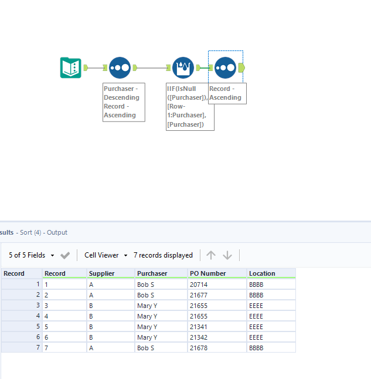Image resolution: width=371 pixels, height=379 pixels.
Task: Click the "7 records displayed" label
Action: pyautogui.click(x=163, y=255)
